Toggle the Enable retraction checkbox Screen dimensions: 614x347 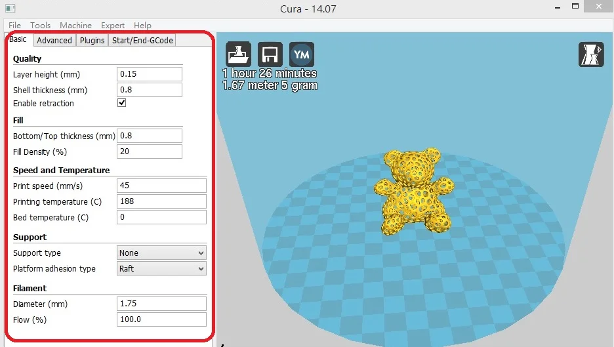point(122,103)
